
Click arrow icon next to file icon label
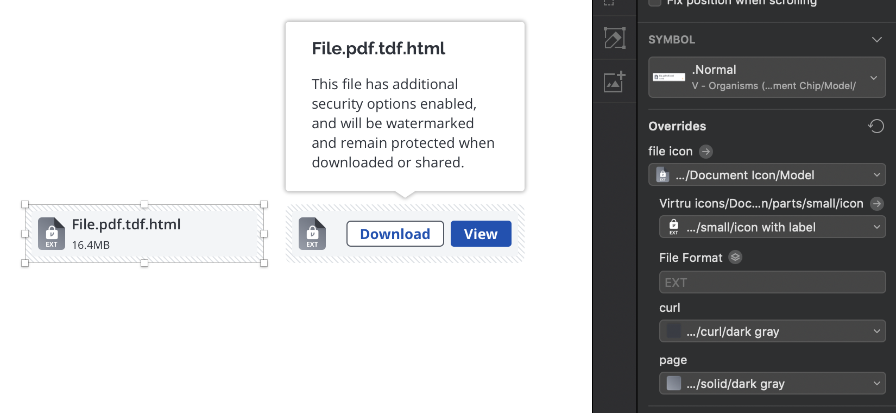[x=705, y=152]
